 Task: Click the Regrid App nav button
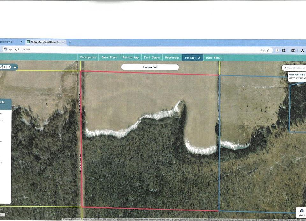point(130,58)
